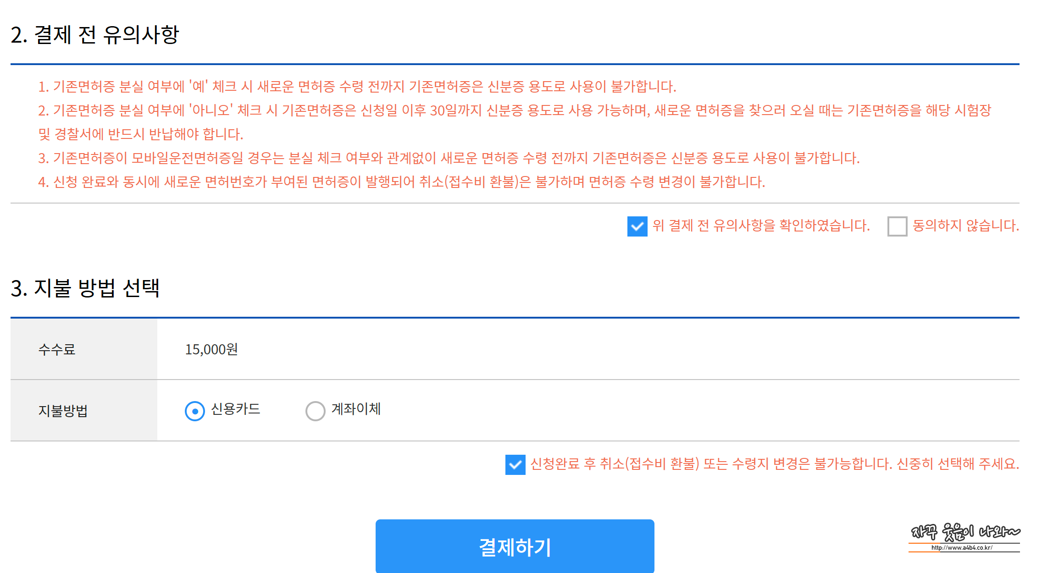Click the 3. 지불 방법 선택 heading

85,288
